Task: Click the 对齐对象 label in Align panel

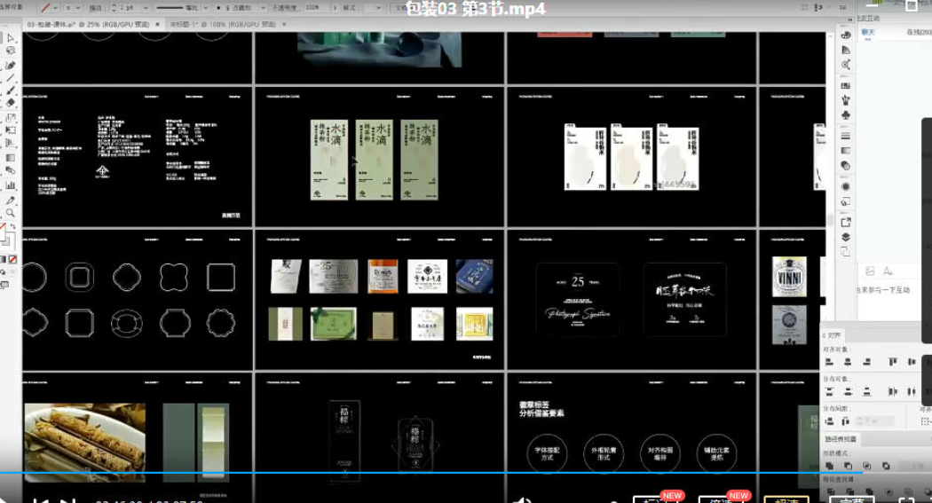Action: [x=836, y=350]
